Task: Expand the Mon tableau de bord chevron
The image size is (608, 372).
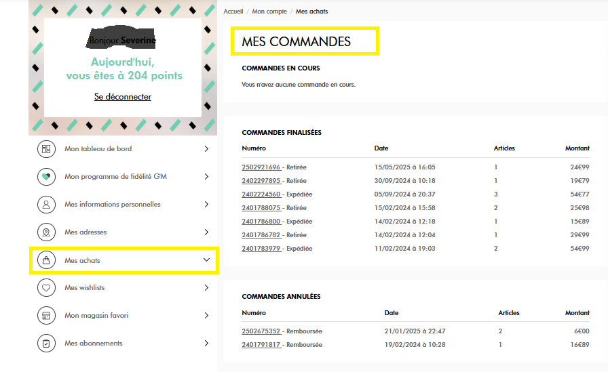Action: (206, 149)
